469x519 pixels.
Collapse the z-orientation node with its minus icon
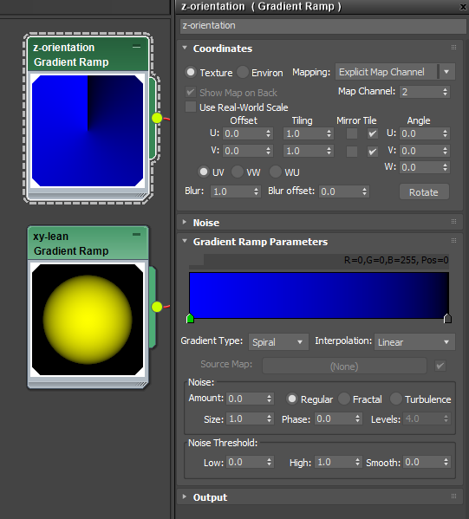(x=136, y=47)
